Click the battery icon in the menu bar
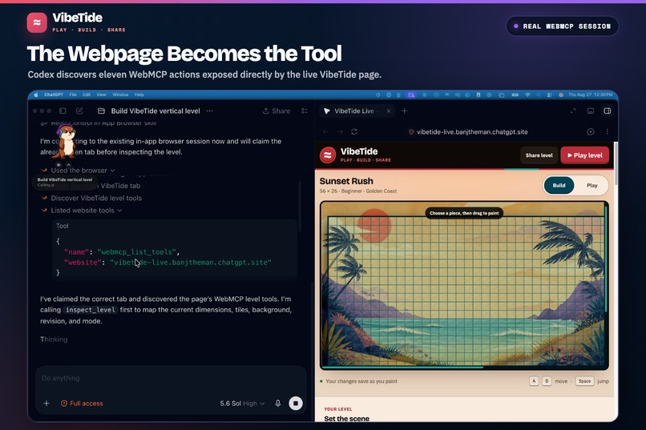The height and width of the screenshot is (430, 646). click(x=515, y=94)
